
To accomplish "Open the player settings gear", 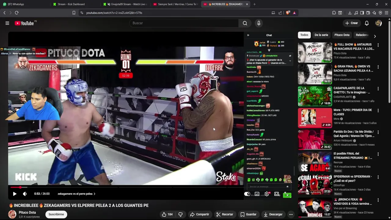I will 267,194.
